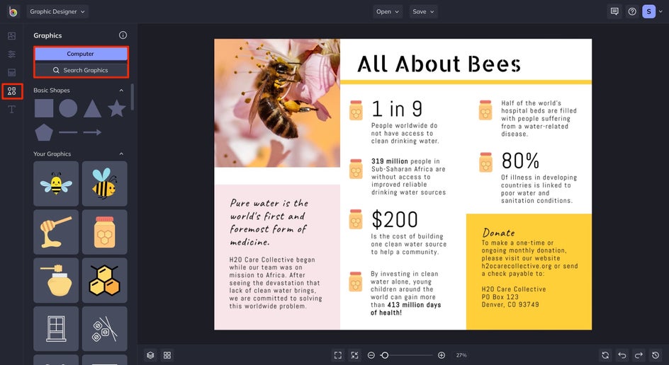The height and width of the screenshot is (365, 669).
Task: Click the Computer upload button
Action: [81, 54]
